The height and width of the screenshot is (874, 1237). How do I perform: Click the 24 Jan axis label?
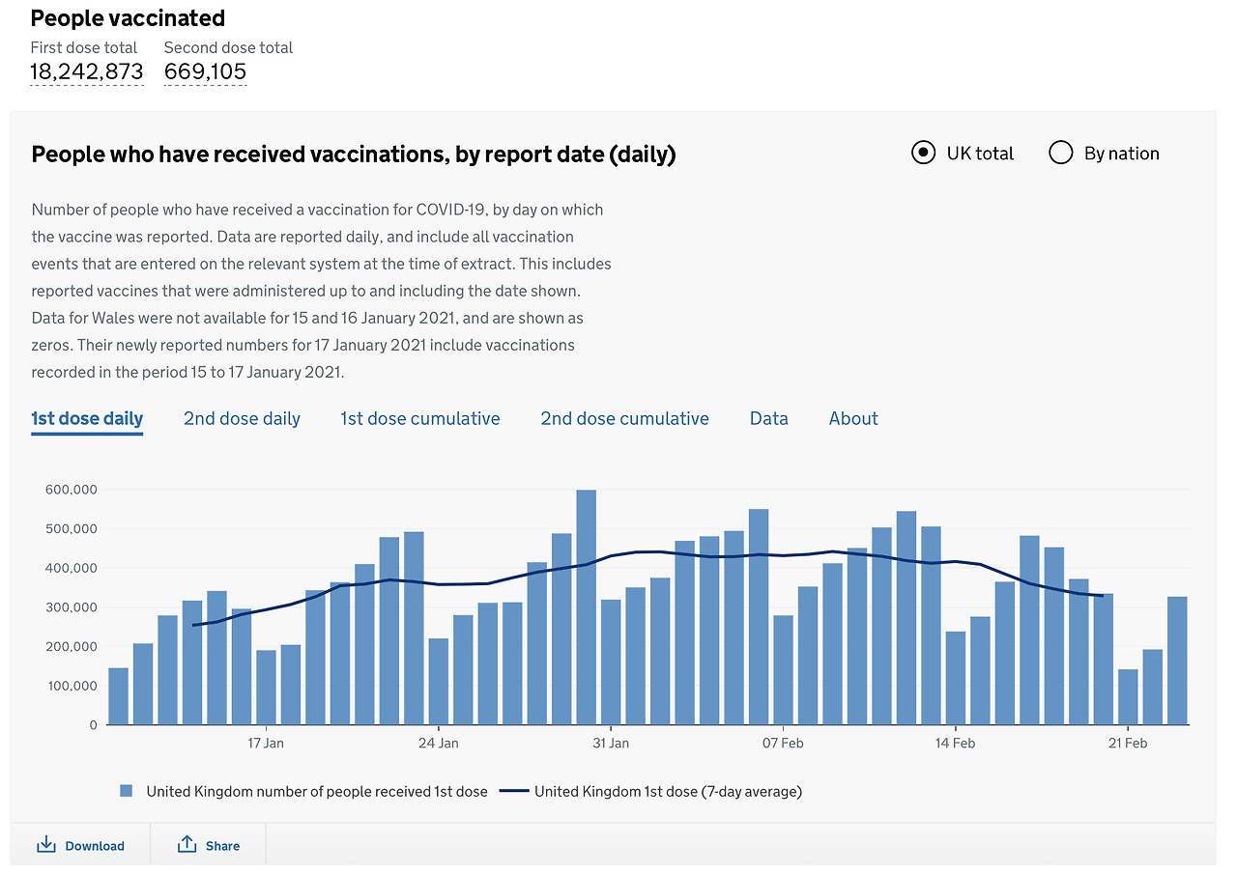coord(438,743)
